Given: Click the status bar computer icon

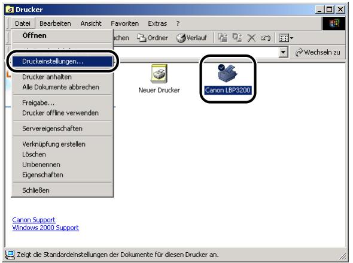Looking at the screenshot, I should tap(10, 255).
